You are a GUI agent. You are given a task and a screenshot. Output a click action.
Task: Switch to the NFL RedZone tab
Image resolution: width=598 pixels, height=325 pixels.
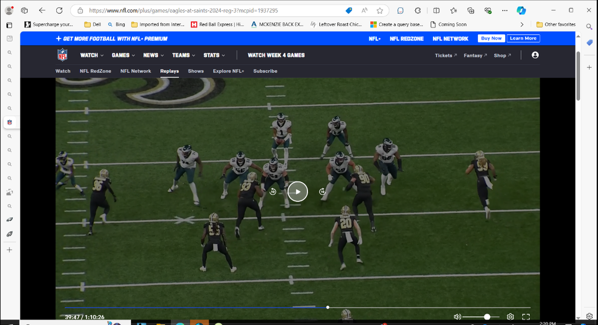tap(95, 71)
